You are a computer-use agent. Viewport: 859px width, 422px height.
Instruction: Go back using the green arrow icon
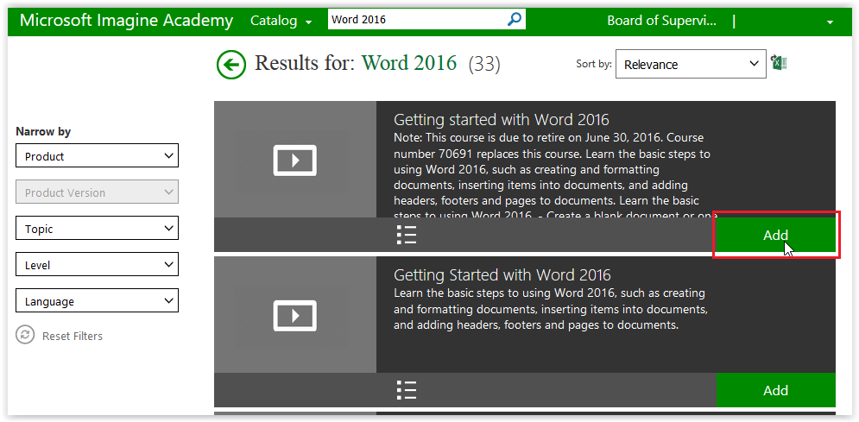(231, 65)
